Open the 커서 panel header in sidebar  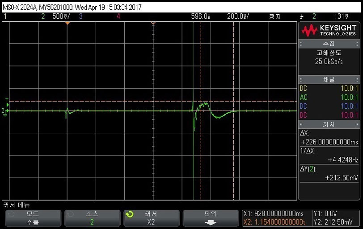click(329, 124)
